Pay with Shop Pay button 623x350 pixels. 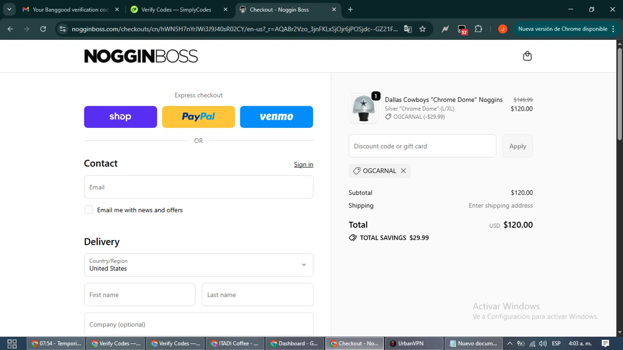tap(120, 117)
